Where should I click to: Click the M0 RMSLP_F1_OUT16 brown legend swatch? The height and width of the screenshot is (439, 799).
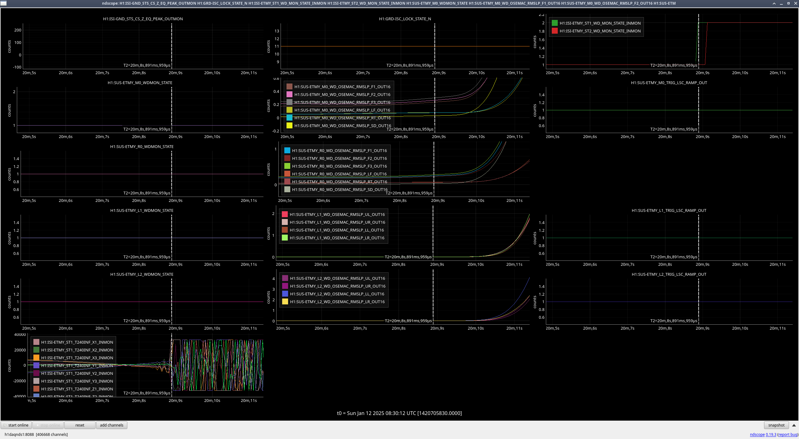289,87
